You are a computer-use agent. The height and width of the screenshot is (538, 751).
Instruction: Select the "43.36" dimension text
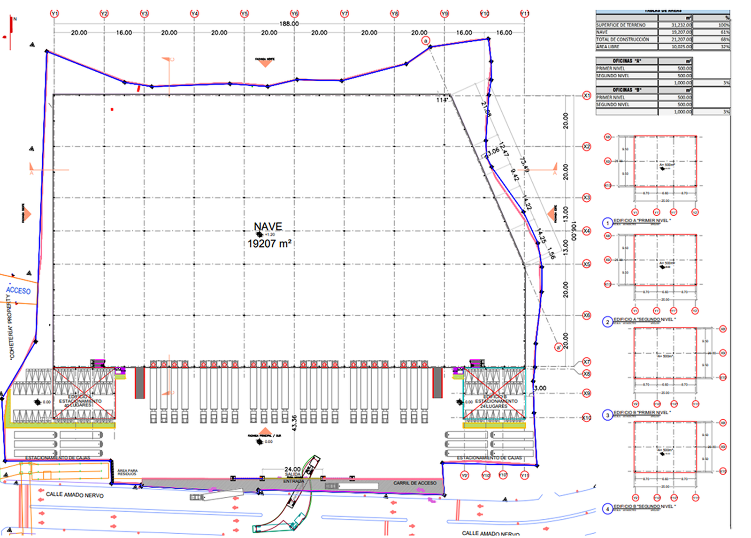coord(294,423)
